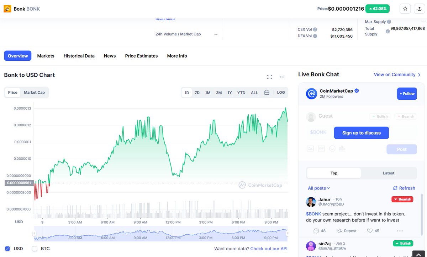The width and height of the screenshot is (427, 257).
Task: Click Sign up to discuss button
Action: coord(362,133)
